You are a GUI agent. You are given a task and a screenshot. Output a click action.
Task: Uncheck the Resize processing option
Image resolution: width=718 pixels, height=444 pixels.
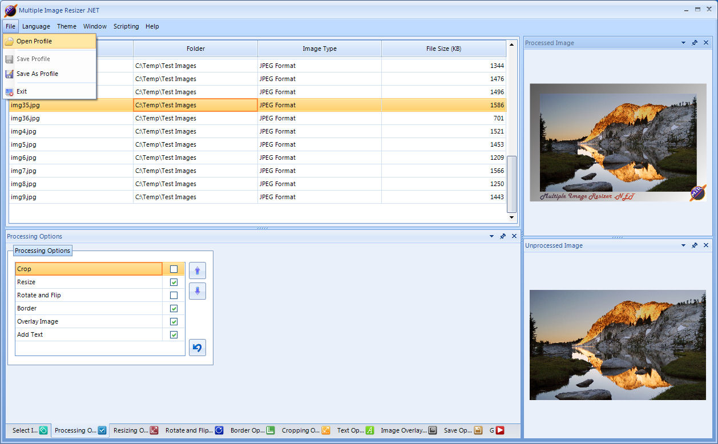coord(174,282)
